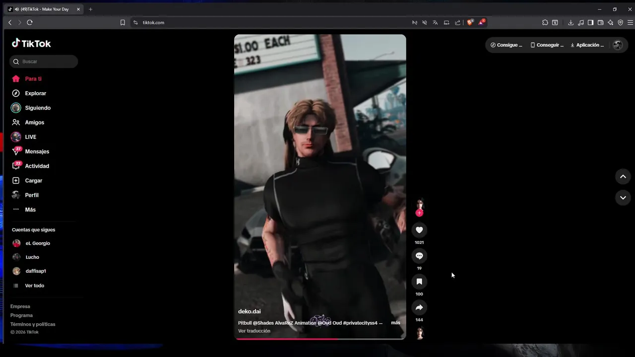Open the Brave Wallet icon
Image resolution: width=635 pixels, height=357 pixels.
coord(600,22)
